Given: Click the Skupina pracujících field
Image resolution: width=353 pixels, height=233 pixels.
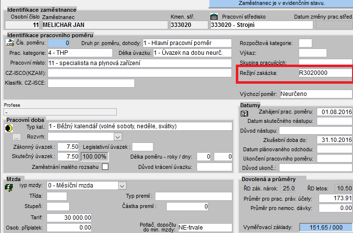Looking at the screenshot, I should (x=326, y=62).
